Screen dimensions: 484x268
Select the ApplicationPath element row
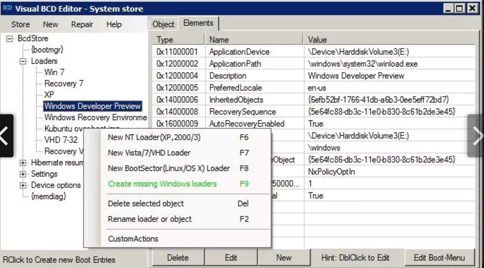[x=314, y=64]
